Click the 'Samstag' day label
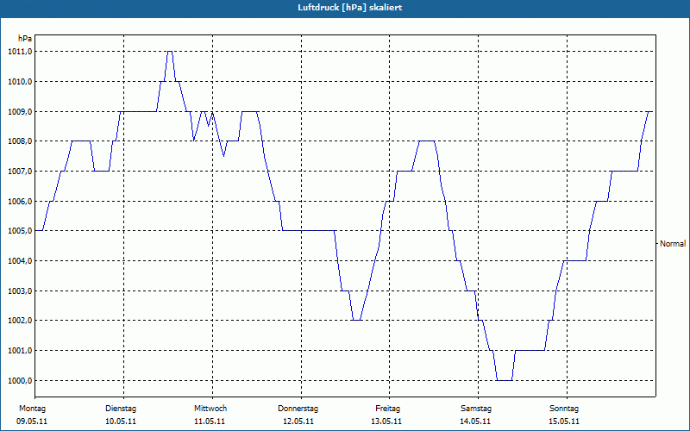This screenshot has width=690, height=431. 476,409
